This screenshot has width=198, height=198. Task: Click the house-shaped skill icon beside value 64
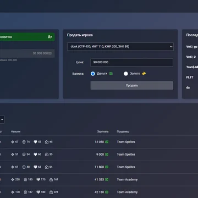coord(47,167)
